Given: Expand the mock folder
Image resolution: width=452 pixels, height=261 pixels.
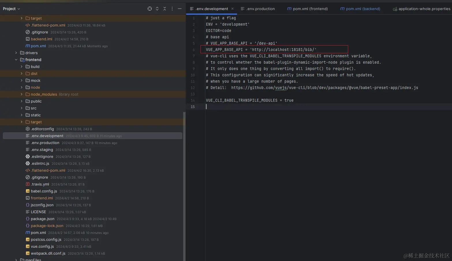Looking at the screenshot, I should coord(22,80).
